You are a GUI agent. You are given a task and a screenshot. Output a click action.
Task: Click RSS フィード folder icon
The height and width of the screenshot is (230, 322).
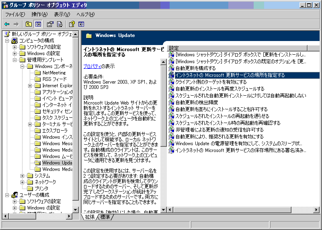(x=37, y=79)
